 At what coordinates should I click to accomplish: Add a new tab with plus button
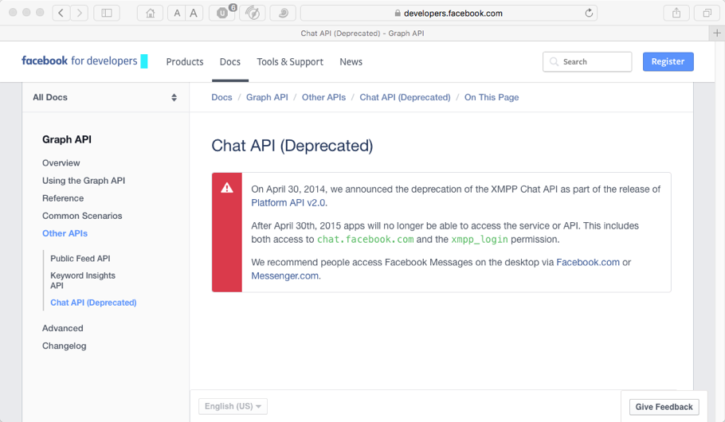point(717,33)
